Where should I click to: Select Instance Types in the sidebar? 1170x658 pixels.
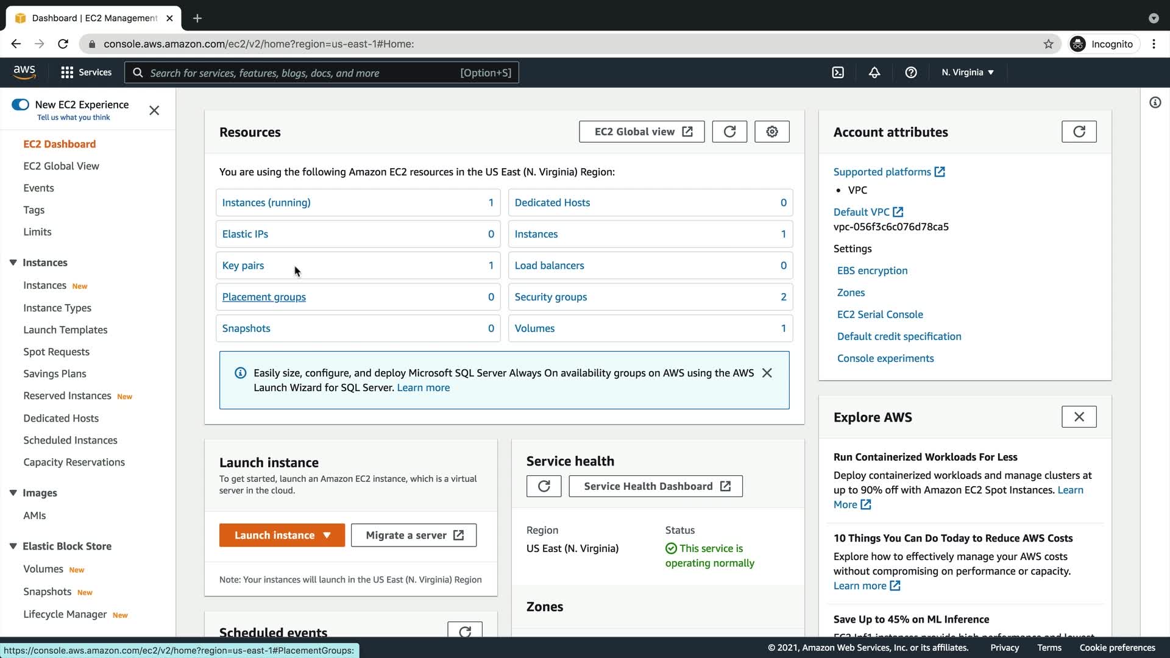tap(57, 308)
